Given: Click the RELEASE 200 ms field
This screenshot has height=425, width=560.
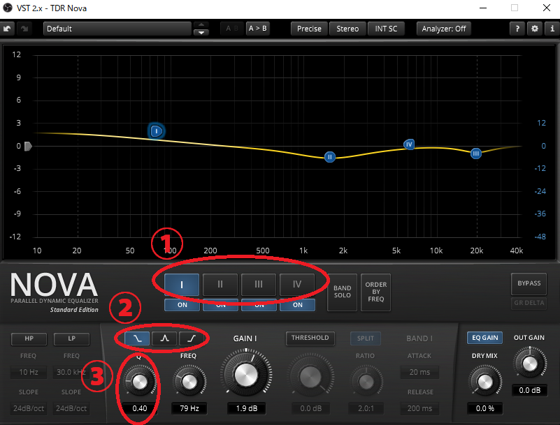Looking at the screenshot, I should click(419, 408).
